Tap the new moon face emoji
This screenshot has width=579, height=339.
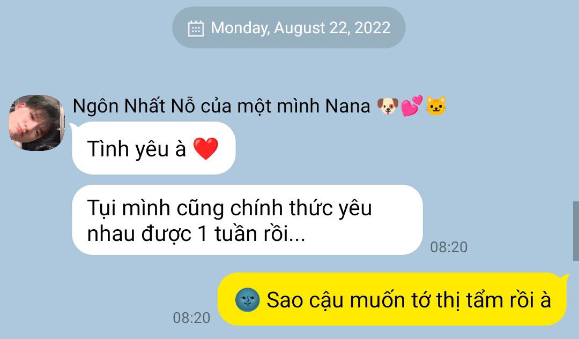pos(247,299)
